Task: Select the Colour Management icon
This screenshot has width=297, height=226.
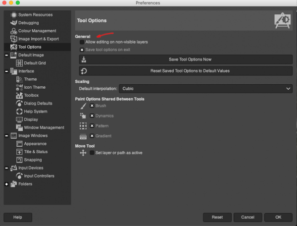Action: [x=14, y=31]
